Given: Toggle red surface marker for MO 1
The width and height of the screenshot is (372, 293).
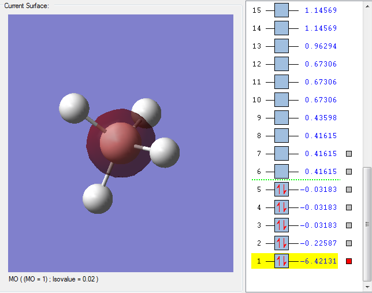Looking at the screenshot, I should coord(349,261).
